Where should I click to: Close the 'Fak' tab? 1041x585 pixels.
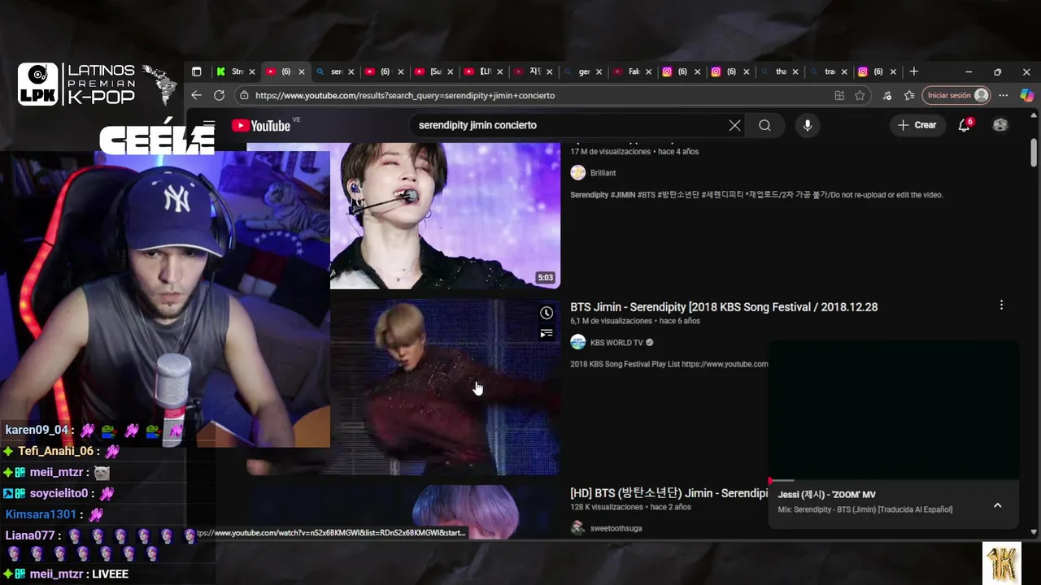click(648, 71)
